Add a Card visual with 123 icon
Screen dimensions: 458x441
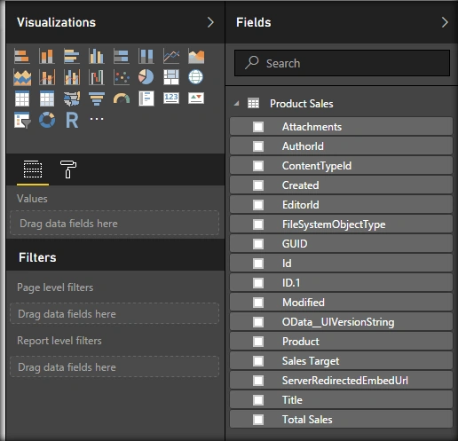[171, 98]
